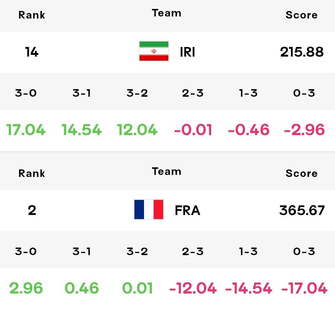
Task: Select Iran's 3-2 value 12.04
Action: [x=137, y=130]
